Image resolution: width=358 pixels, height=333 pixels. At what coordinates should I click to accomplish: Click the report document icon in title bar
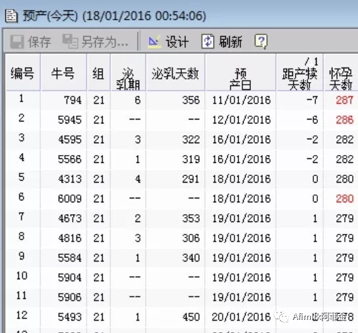point(11,16)
